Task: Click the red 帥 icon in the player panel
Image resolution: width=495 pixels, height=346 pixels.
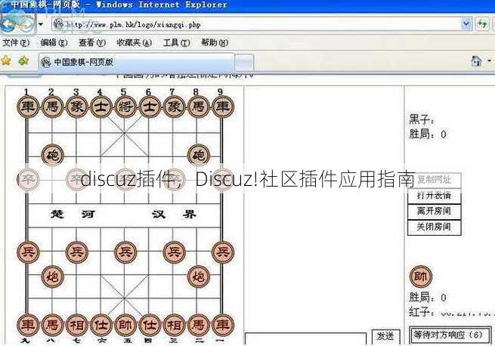Action: click(421, 276)
